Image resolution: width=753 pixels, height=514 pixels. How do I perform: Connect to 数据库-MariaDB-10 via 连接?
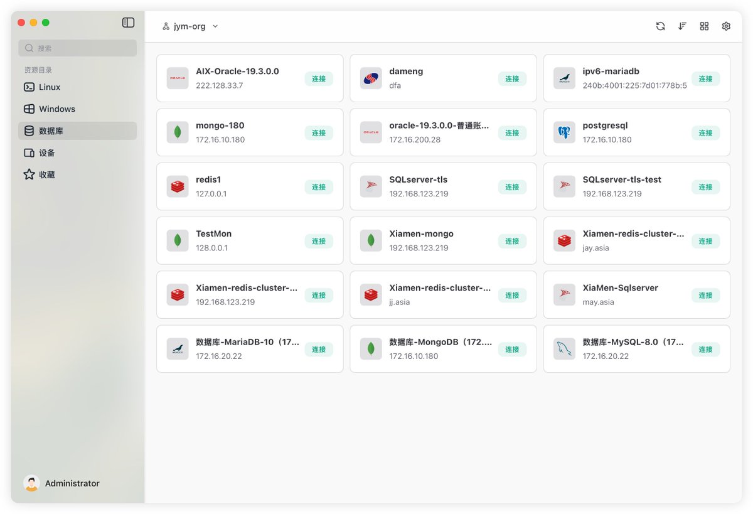point(319,349)
